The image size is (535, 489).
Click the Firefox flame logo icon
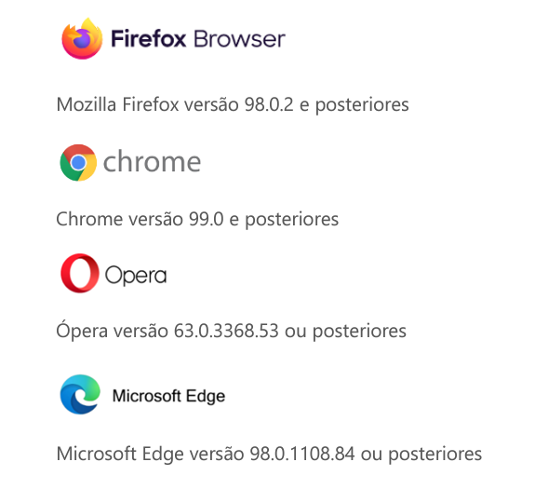[x=82, y=38]
